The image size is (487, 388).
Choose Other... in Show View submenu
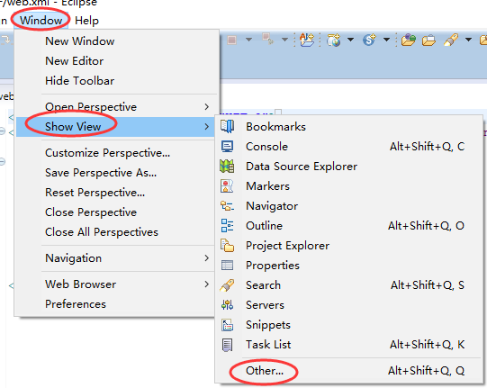265,371
